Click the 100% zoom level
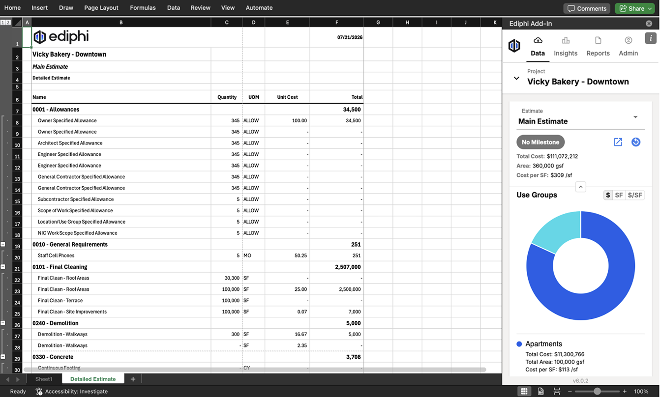Screen dimensions: 660x397 pyautogui.click(x=641, y=392)
